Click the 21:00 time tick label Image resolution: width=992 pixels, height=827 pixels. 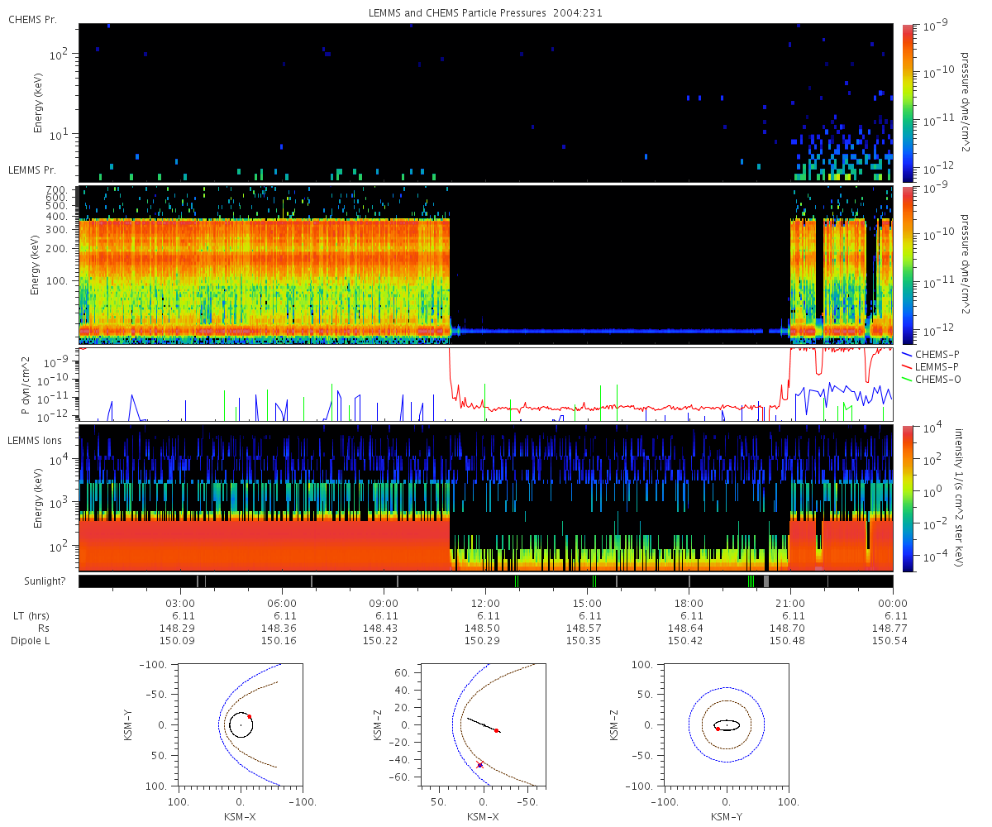tap(791, 603)
